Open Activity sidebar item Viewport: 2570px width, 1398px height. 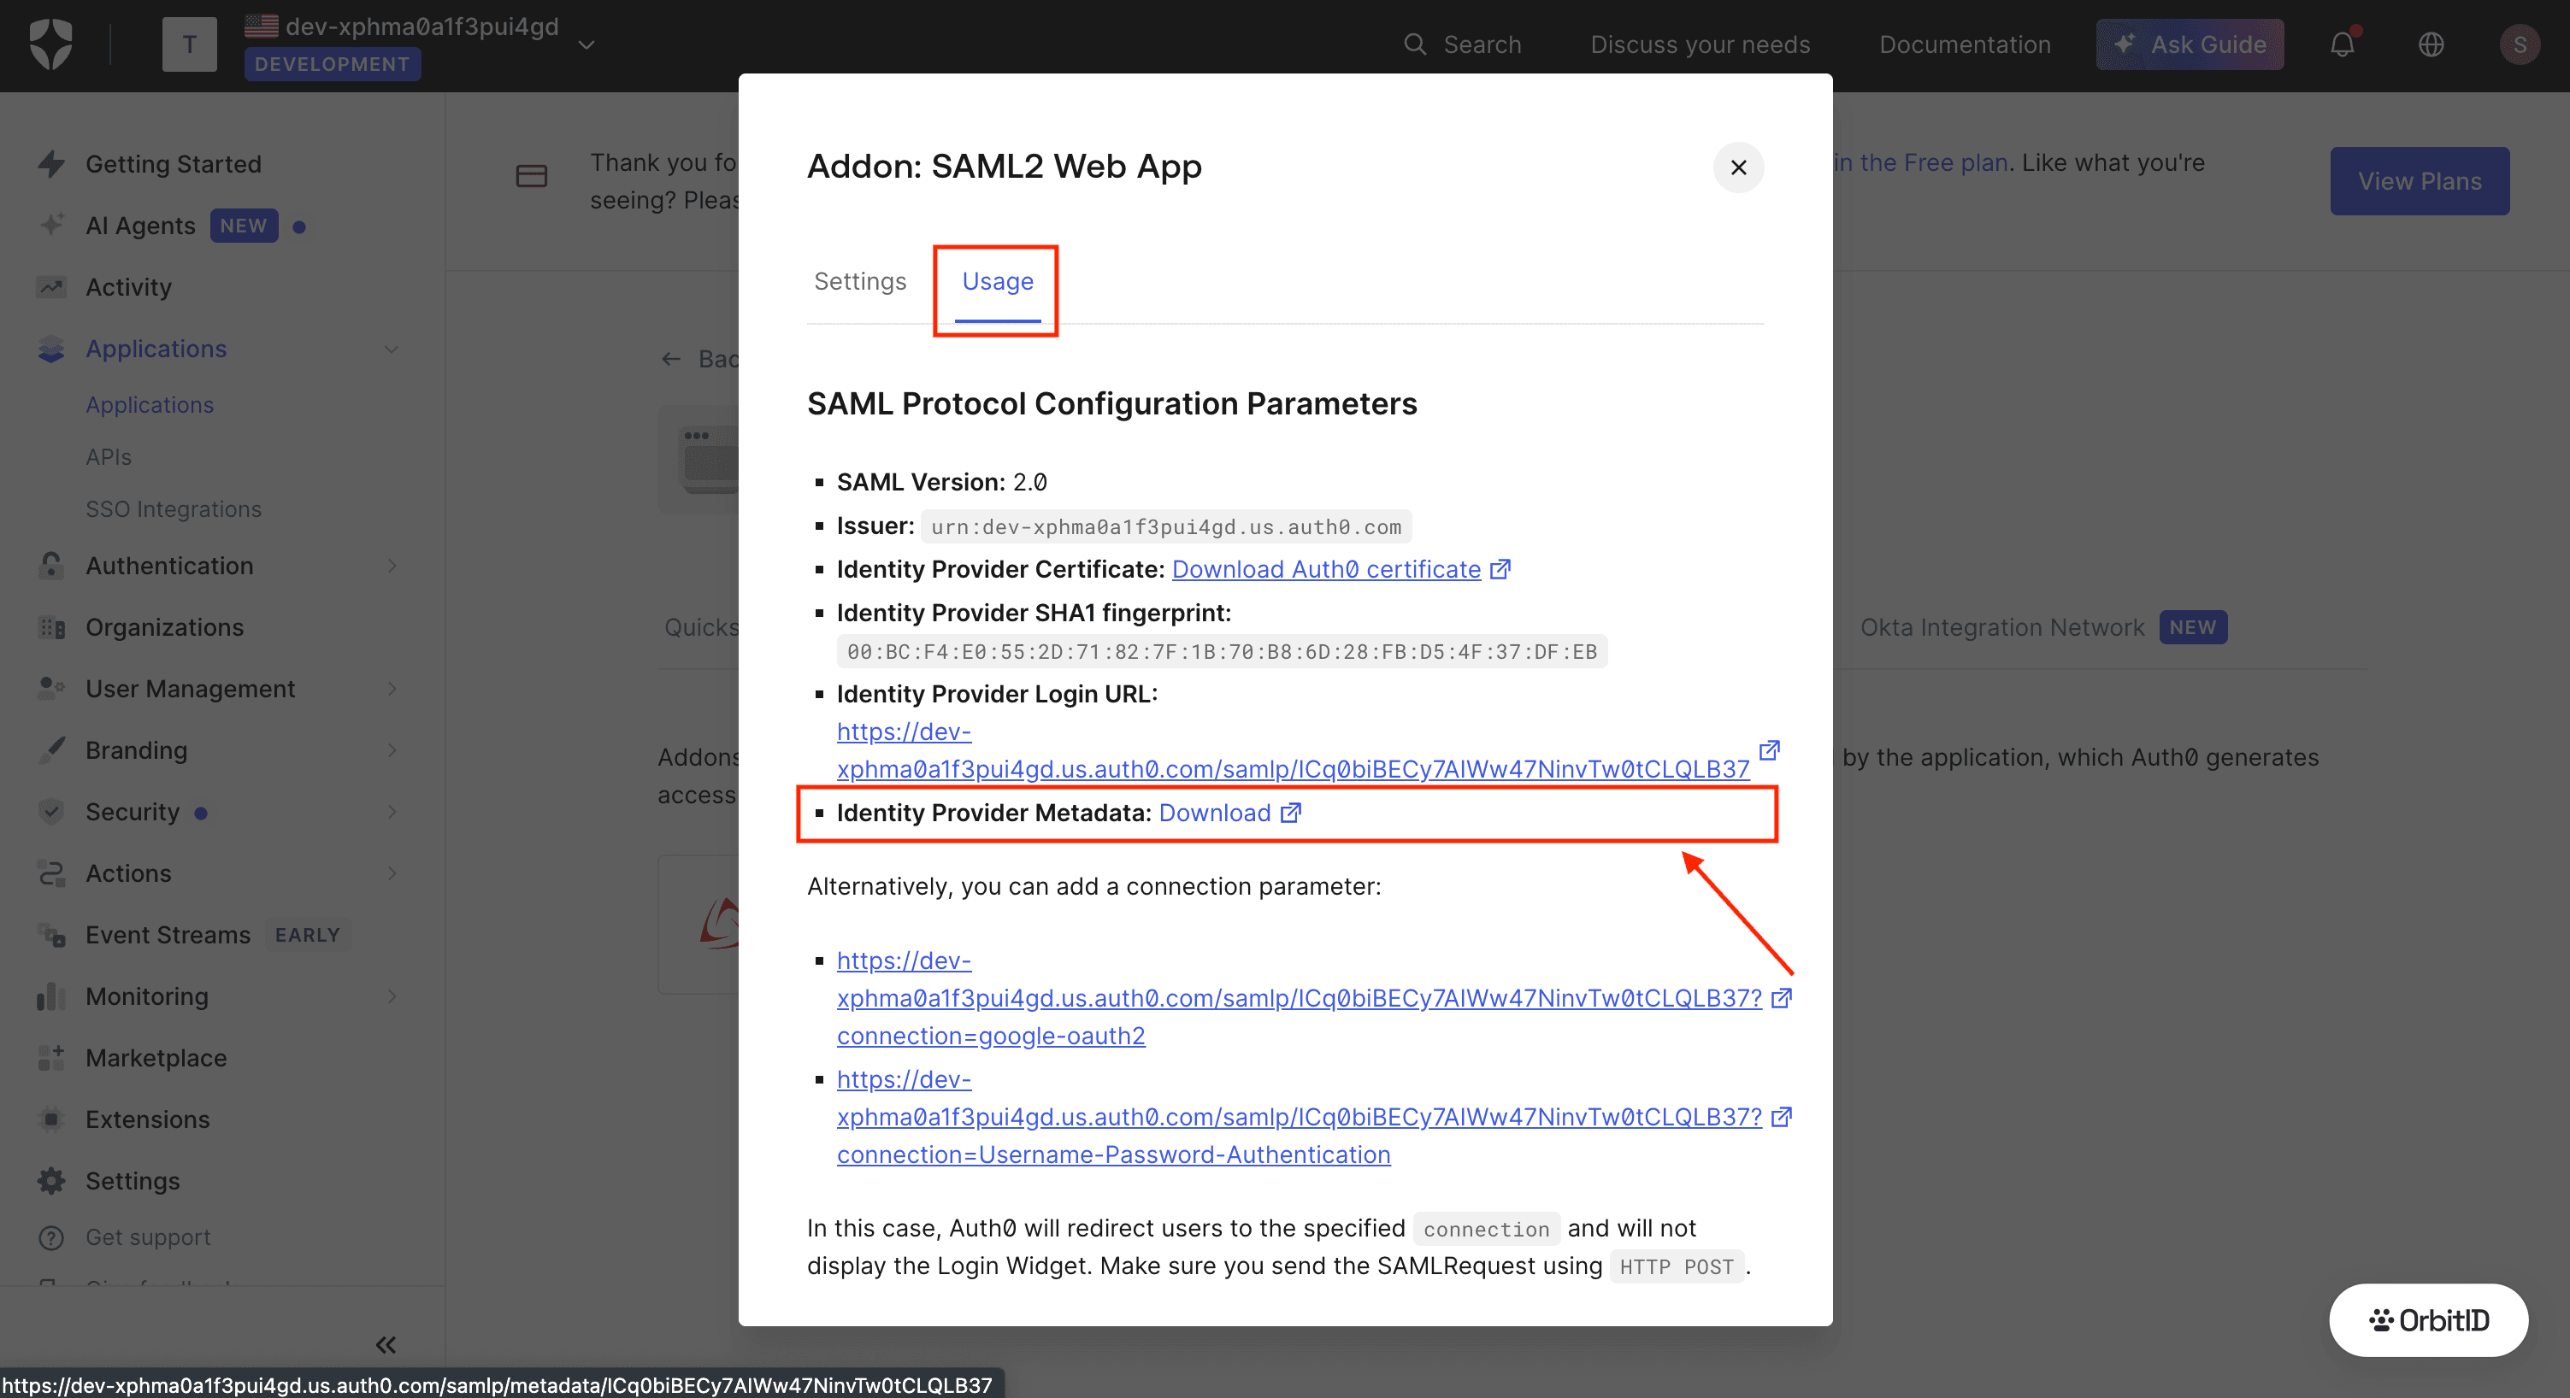click(x=129, y=287)
